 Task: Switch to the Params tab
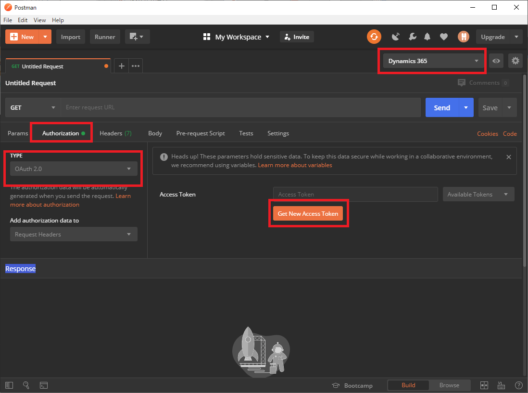[x=18, y=133]
